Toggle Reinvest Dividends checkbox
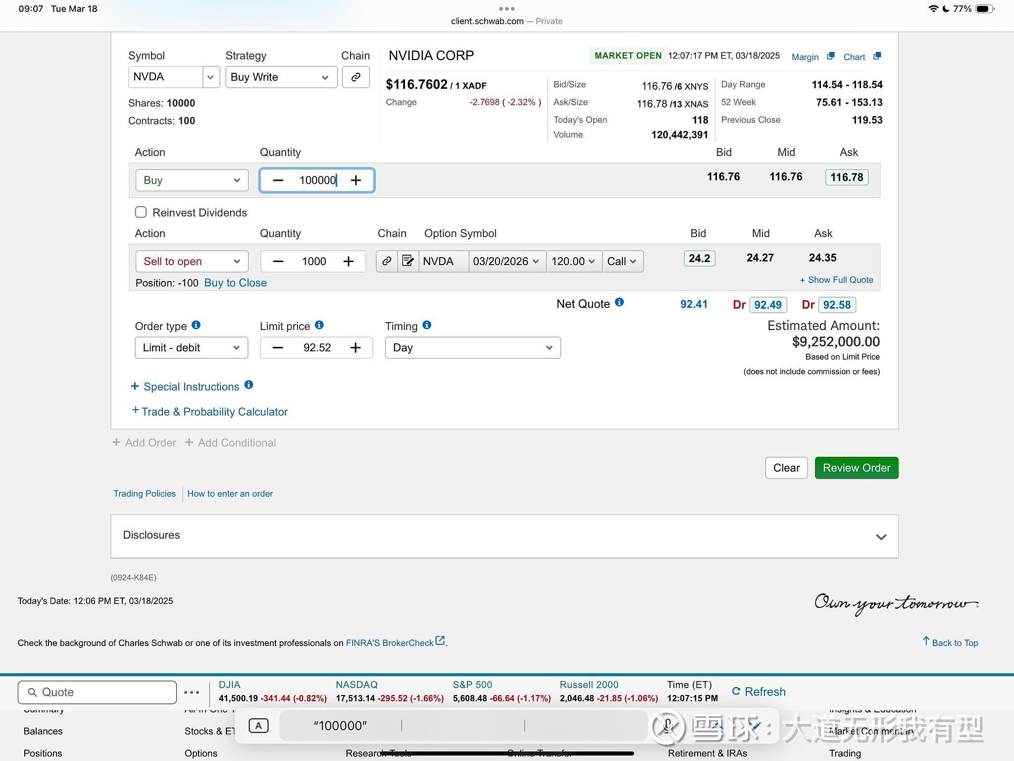 click(141, 213)
